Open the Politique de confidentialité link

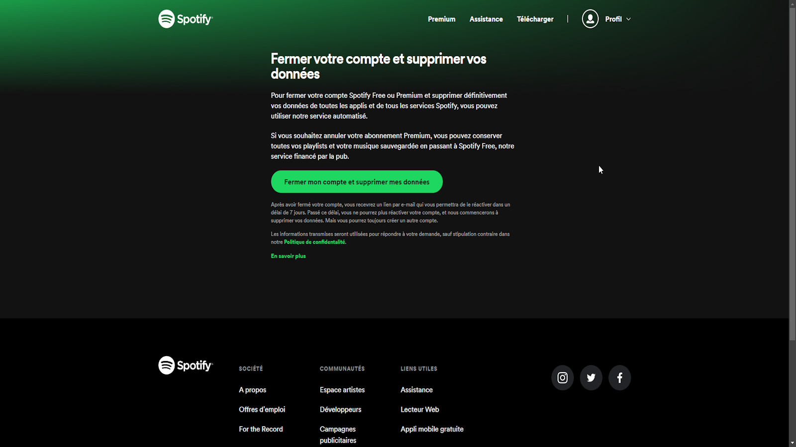point(314,242)
